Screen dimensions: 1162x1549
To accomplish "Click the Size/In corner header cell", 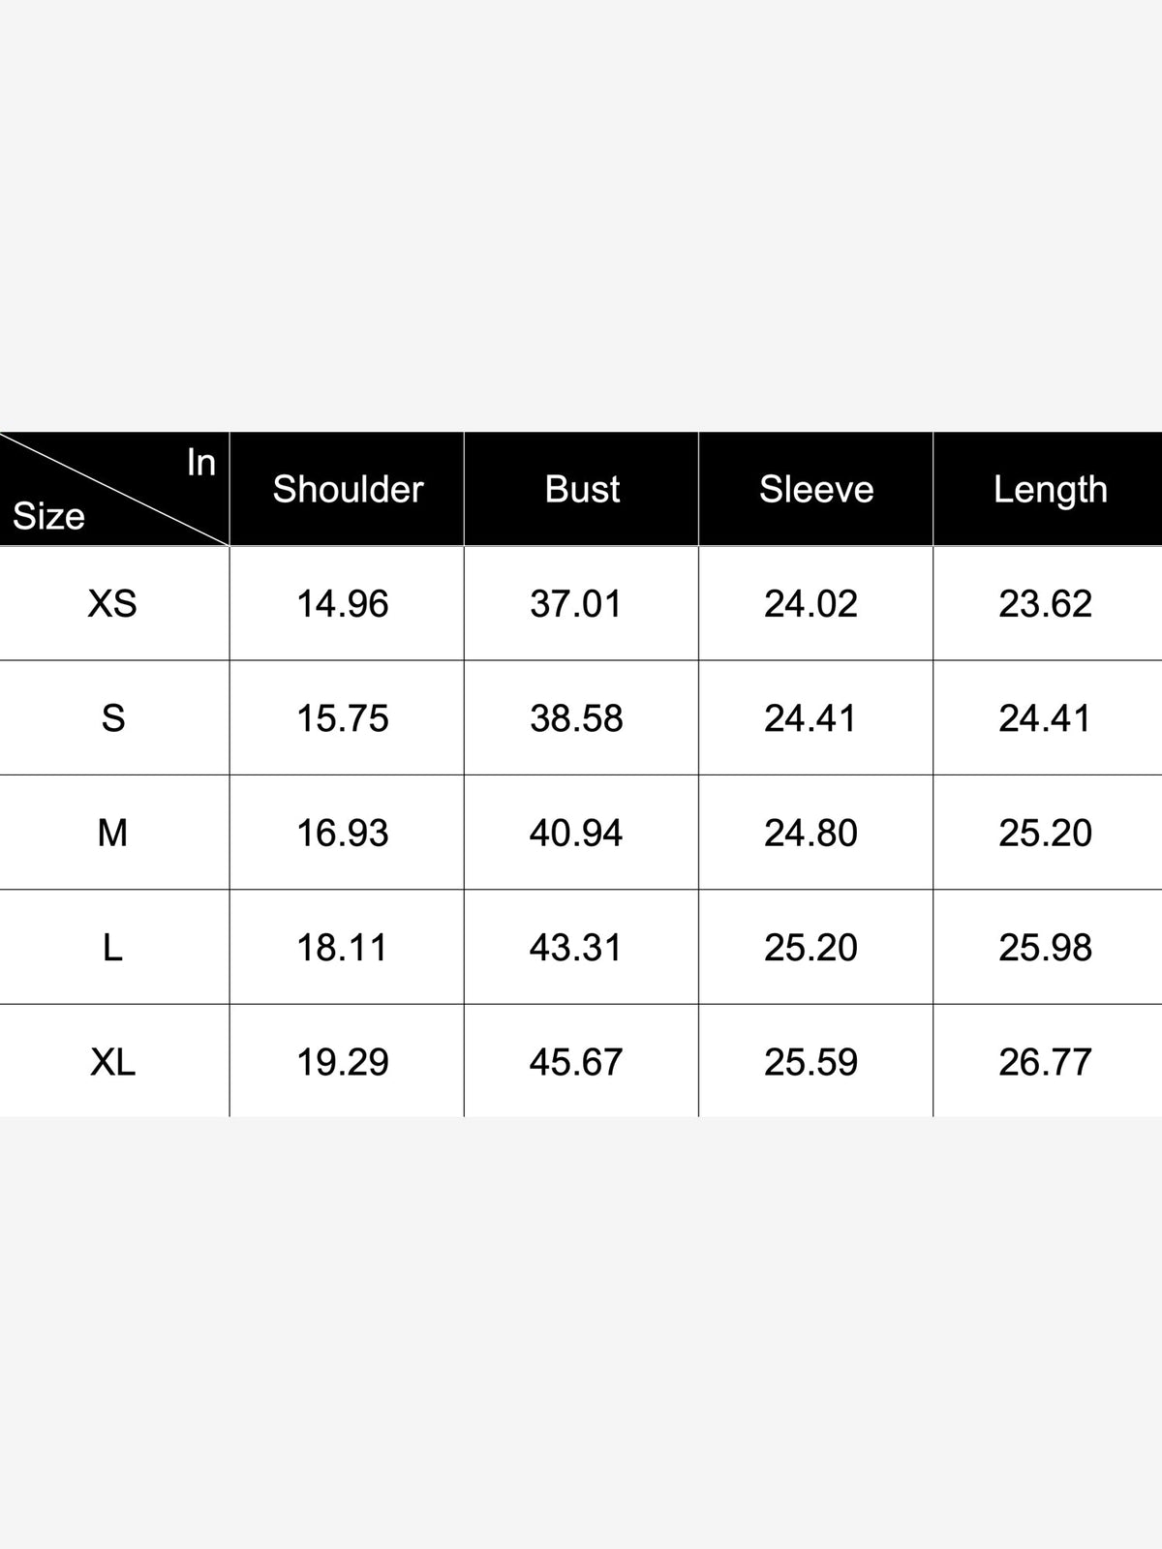I will (114, 489).
